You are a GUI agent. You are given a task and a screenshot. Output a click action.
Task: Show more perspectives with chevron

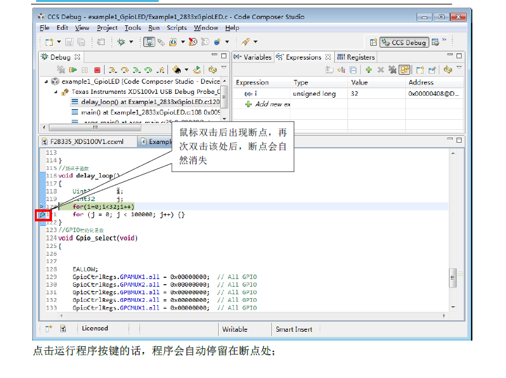[x=444, y=40]
